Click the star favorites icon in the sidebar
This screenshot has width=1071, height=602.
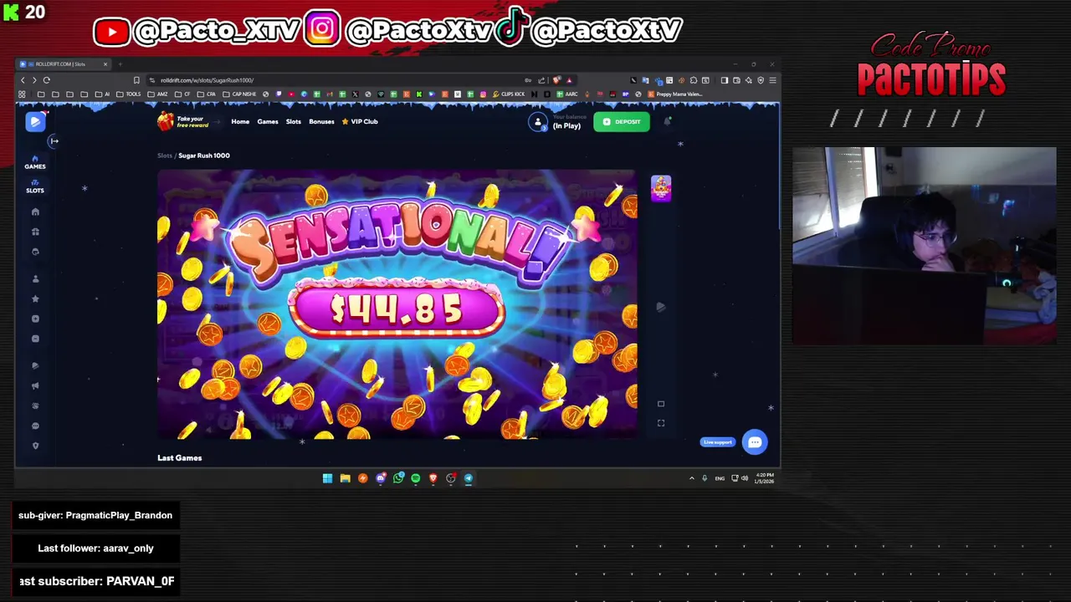click(x=35, y=298)
